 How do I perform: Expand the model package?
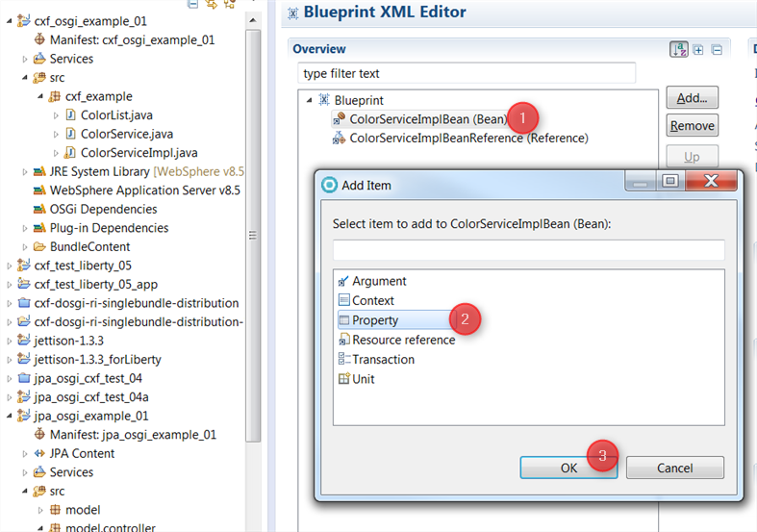pyautogui.click(x=40, y=510)
